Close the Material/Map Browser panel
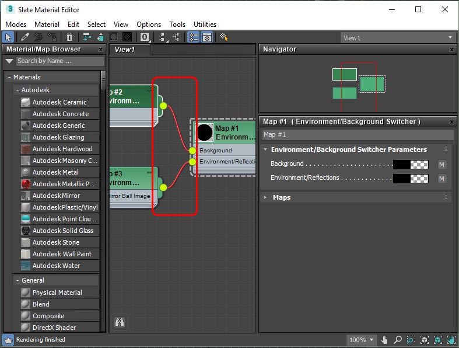459x348 pixels. pyautogui.click(x=100, y=50)
